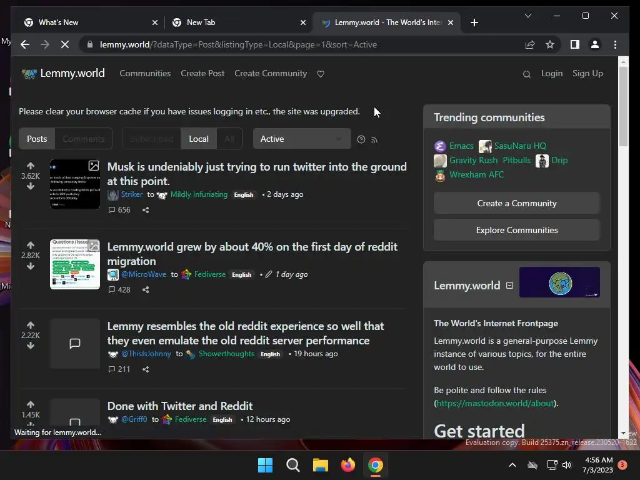Collapse the Lemmy.world sidebar card
This screenshot has height=480, width=640.
point(509,285)
